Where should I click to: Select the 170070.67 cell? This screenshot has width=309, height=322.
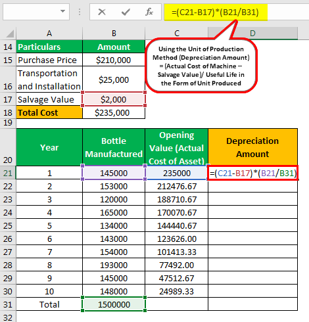tap(177, 212)
